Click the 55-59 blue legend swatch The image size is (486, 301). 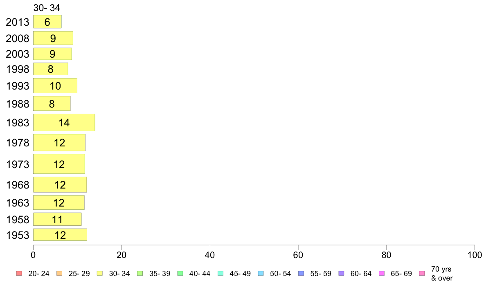click(x=301, y=274)
